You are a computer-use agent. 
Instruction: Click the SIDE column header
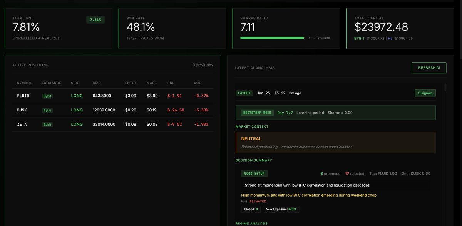click(75, 83)
